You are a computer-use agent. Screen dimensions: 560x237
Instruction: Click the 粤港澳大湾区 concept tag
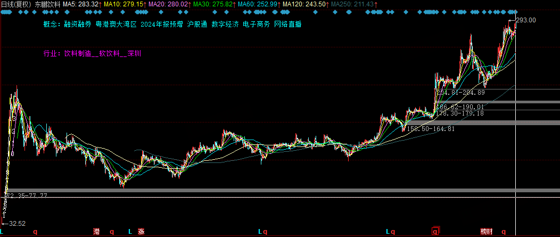click(x=116, y=24)
